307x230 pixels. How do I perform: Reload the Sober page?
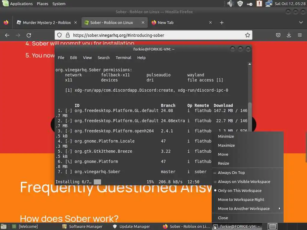click(x=29, y=35)
